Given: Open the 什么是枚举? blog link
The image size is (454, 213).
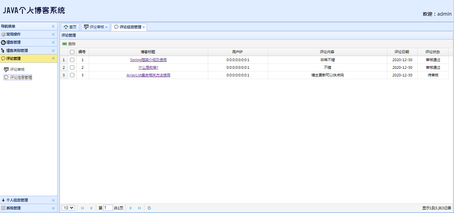Looking at the screenshot, I should (148, 67).
